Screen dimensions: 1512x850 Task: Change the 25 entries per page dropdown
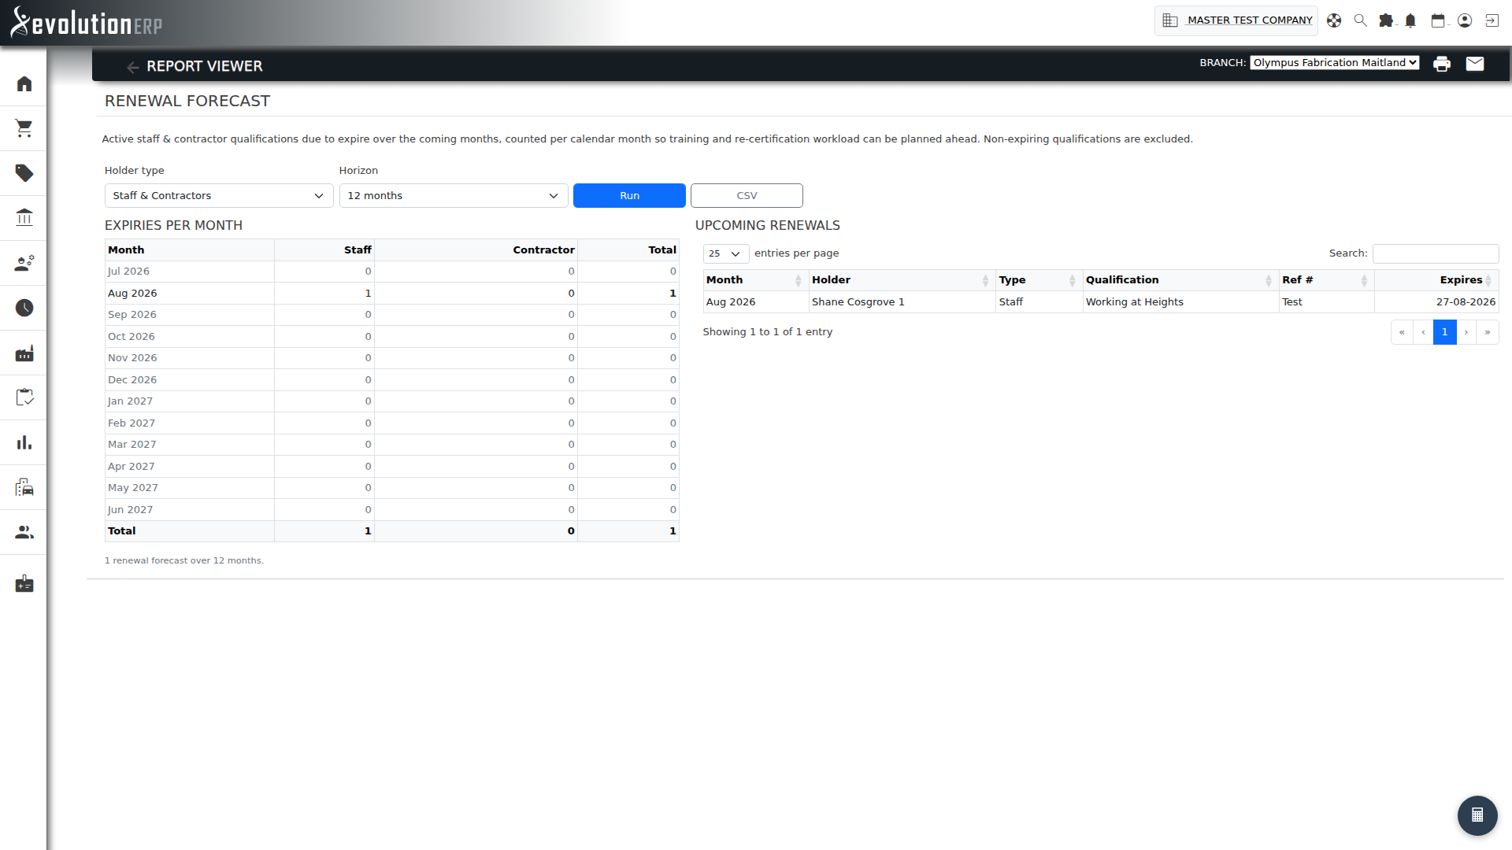pos(725,253)
